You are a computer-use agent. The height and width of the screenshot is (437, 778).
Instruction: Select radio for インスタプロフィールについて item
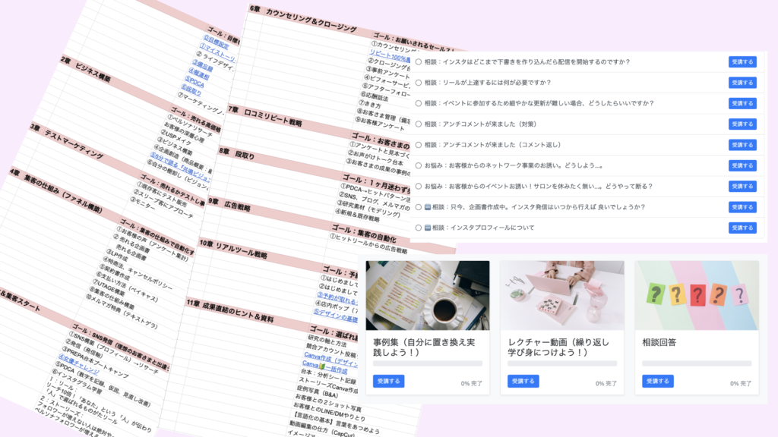tap(419, 228)
